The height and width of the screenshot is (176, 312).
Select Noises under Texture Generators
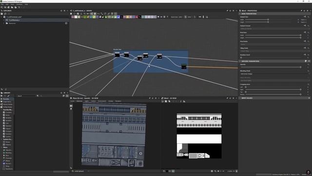pyautogui.click(x=8, y=142)
